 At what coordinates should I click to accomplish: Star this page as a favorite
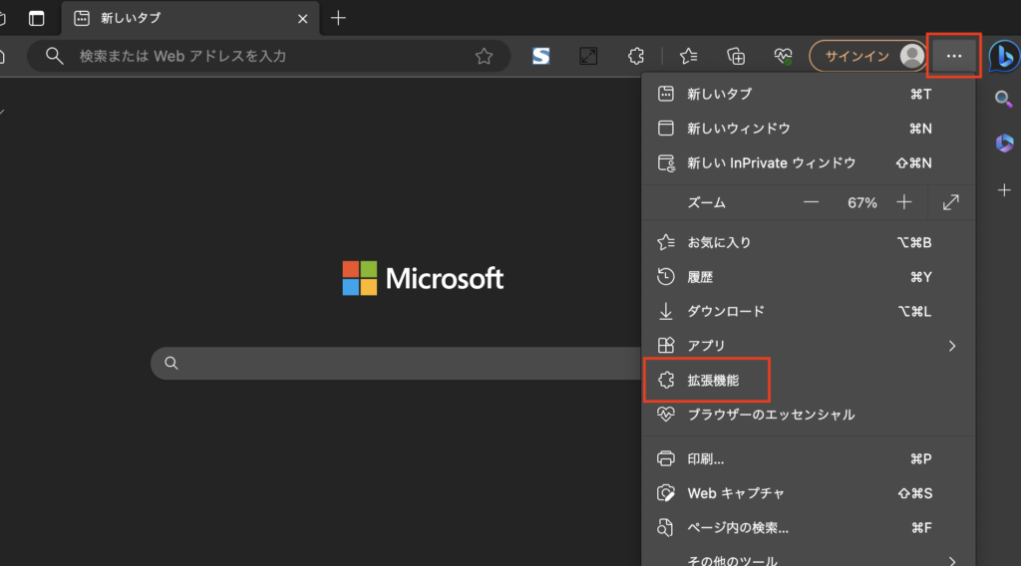(484, 57)
